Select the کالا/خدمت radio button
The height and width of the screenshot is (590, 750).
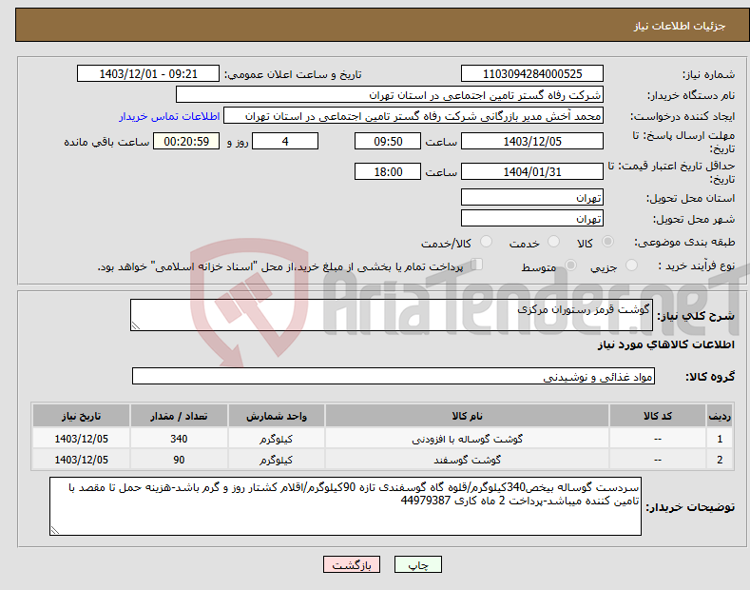coord(486,242)
